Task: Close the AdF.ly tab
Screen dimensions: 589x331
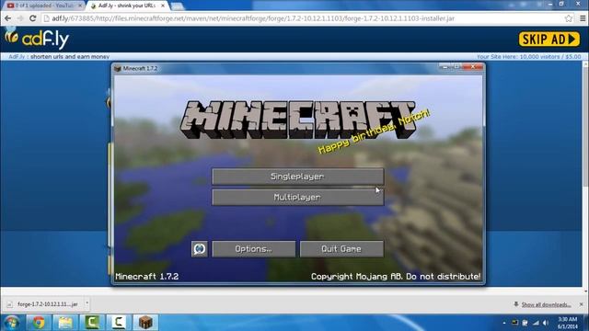Action: (163, 6)
